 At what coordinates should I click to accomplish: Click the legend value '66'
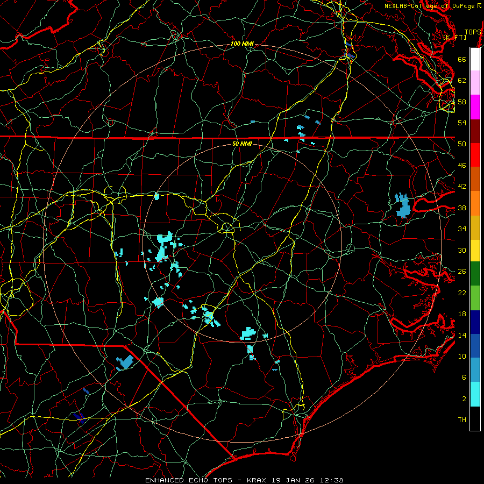[x=462, y=59]
